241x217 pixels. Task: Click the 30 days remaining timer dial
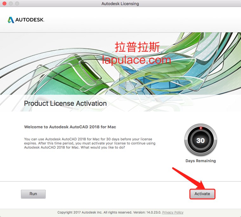coord(201,140)
